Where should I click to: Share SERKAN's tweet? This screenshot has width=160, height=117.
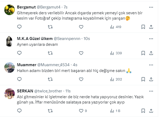151,111
